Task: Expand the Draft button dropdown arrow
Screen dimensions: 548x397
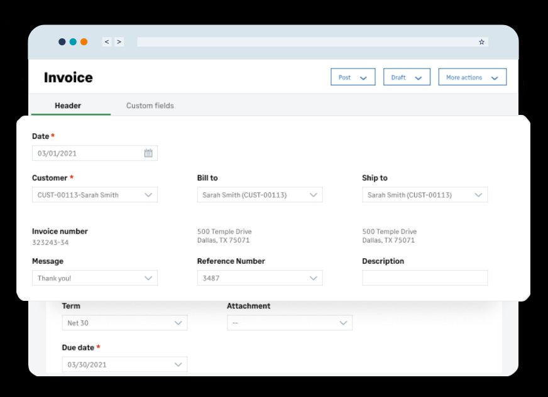Action: tap(420, 77)
